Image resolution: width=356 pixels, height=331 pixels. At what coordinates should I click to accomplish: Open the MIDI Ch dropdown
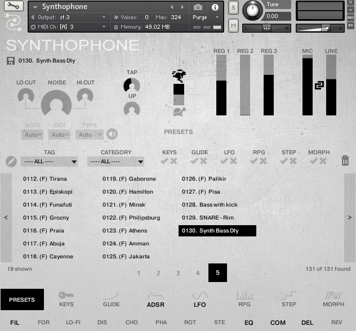pyautogui.click(x=68, y=27)
